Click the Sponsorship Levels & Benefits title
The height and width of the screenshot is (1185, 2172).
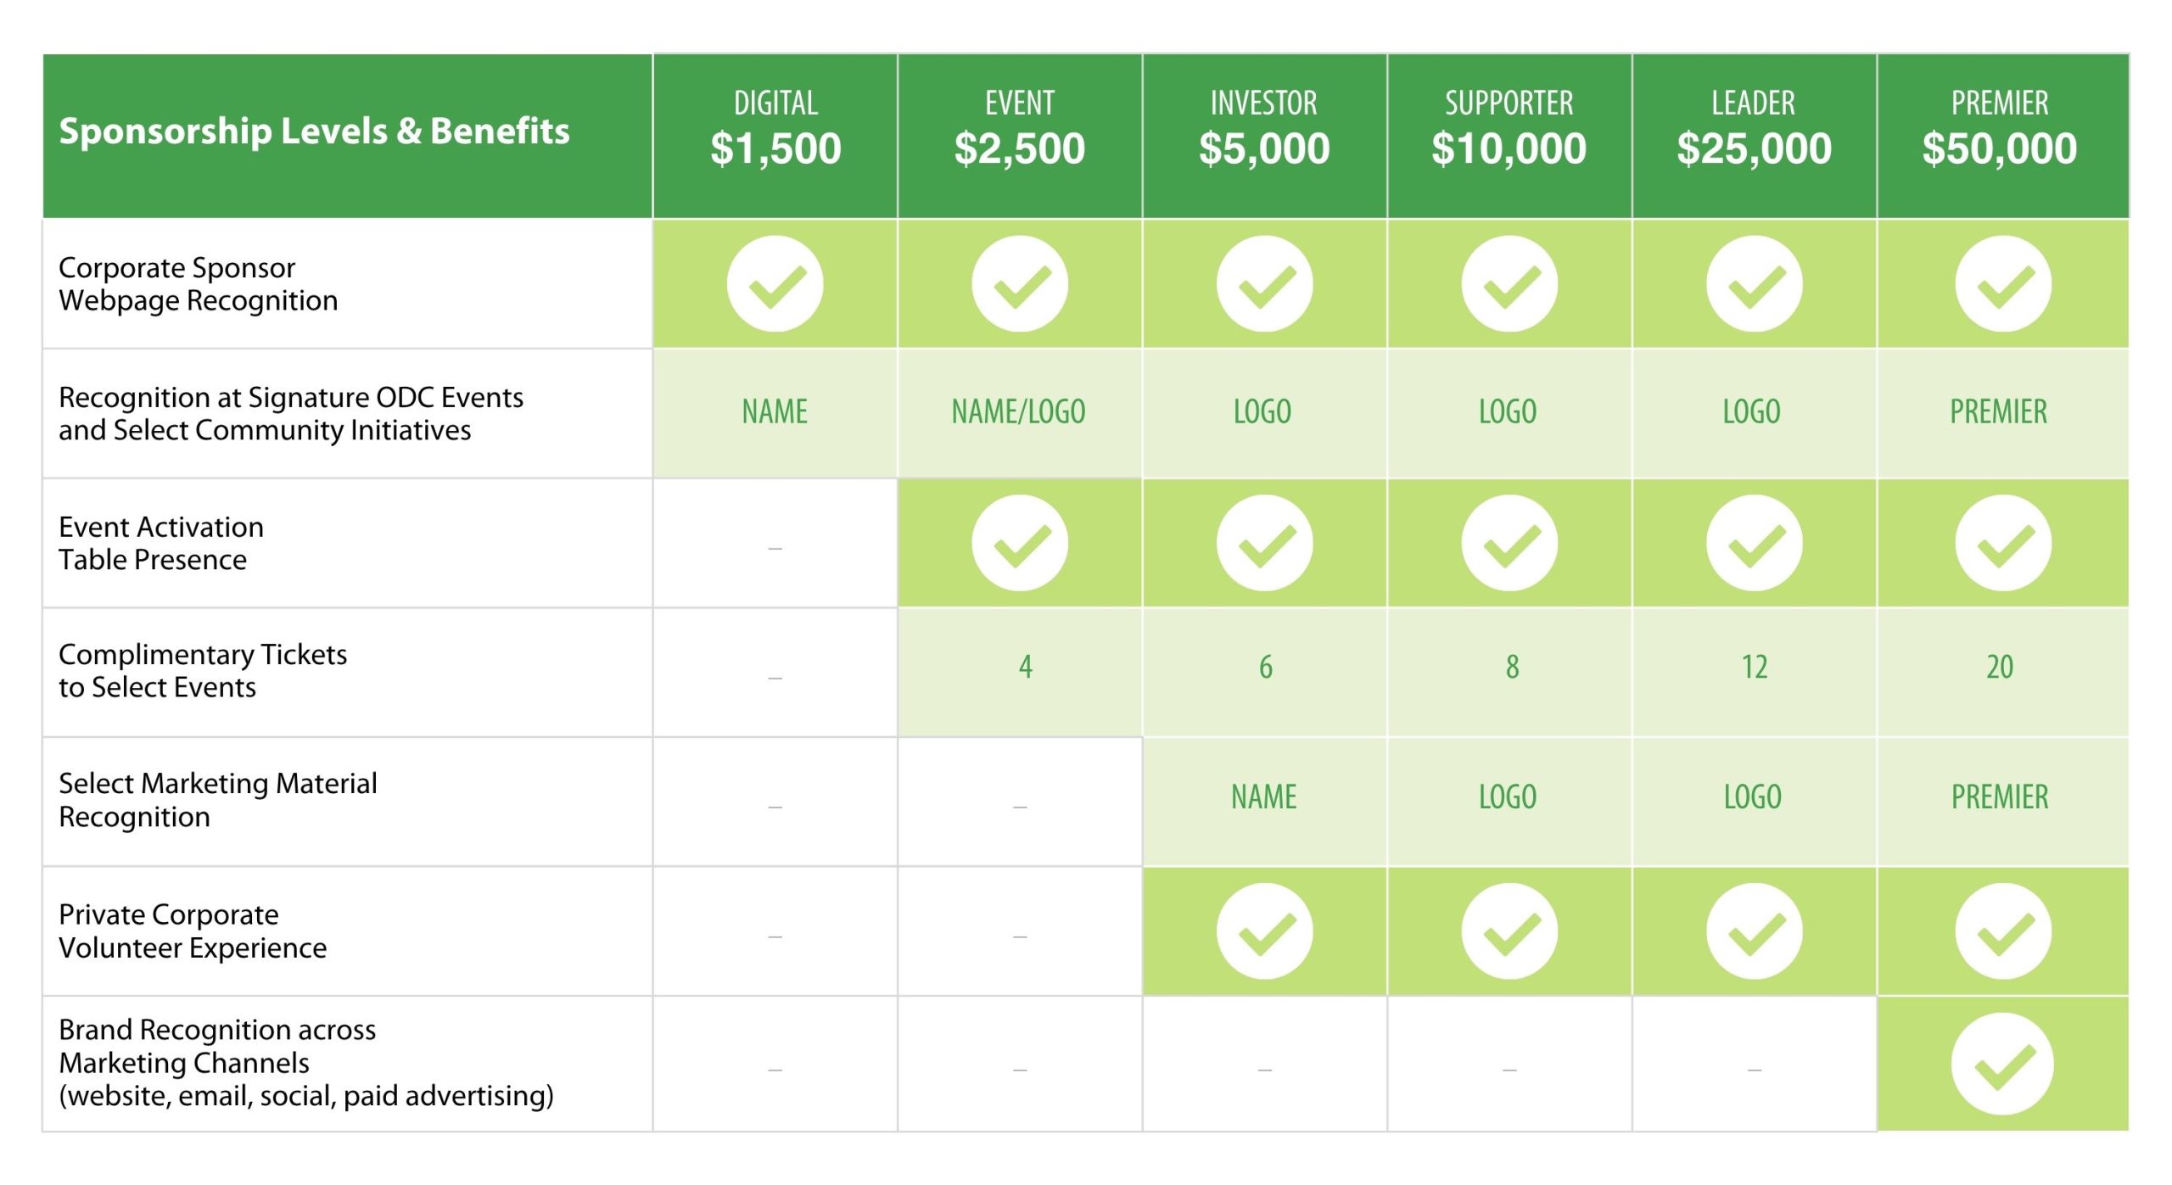314,131
